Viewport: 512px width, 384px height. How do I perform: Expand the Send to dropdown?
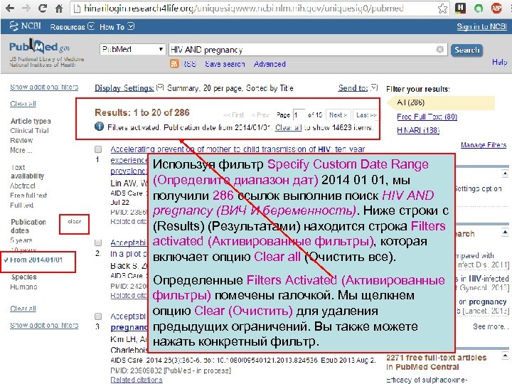tap(358, 88)
